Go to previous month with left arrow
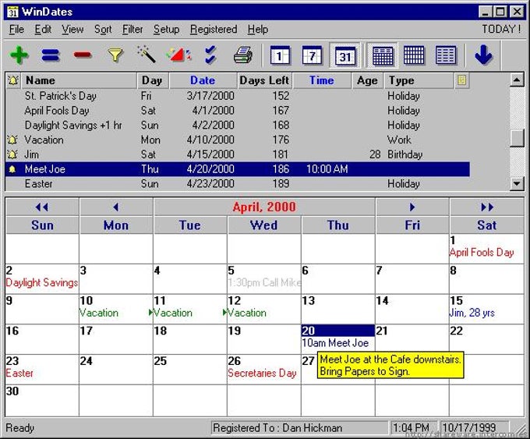 pyautogui.click(x=116, y=207)
